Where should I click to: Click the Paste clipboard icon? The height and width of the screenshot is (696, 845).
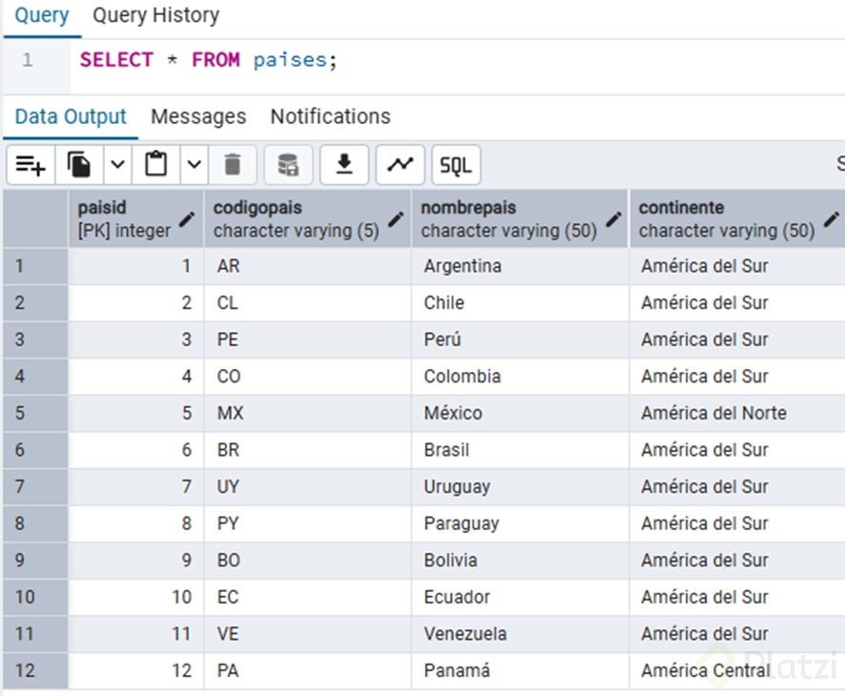155,165
